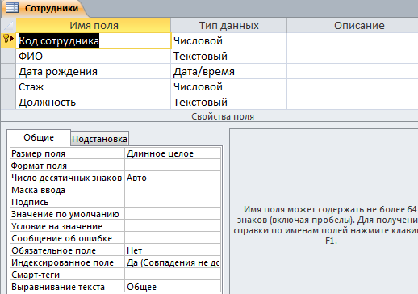Click the help text about field name length
This screenshot has height=294, width=418.
tap(326, 225)
